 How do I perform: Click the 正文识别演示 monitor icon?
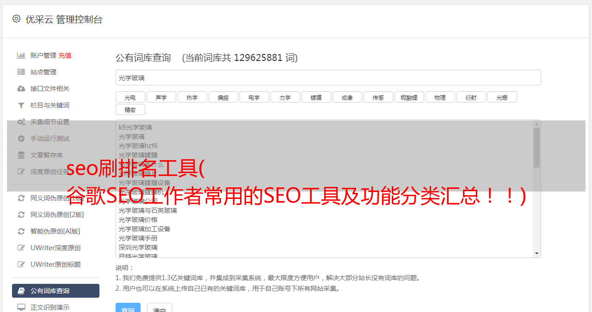pyautogui.click(x=21, y=307)
